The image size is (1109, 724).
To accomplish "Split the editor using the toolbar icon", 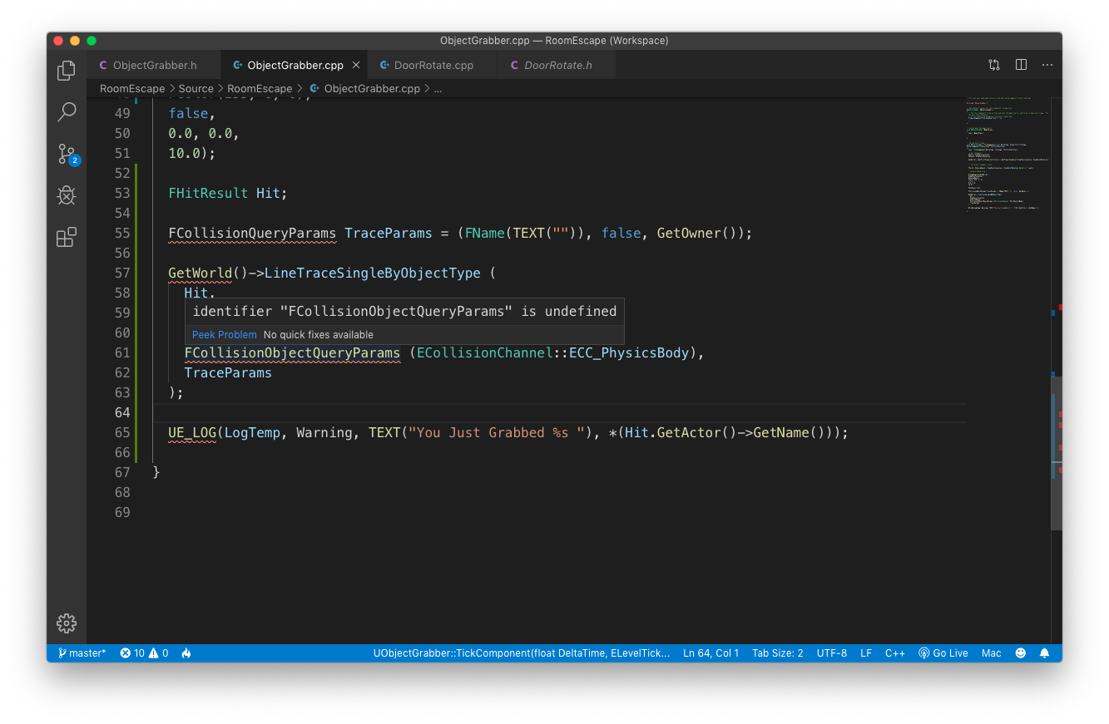I will pos(1021,64).
